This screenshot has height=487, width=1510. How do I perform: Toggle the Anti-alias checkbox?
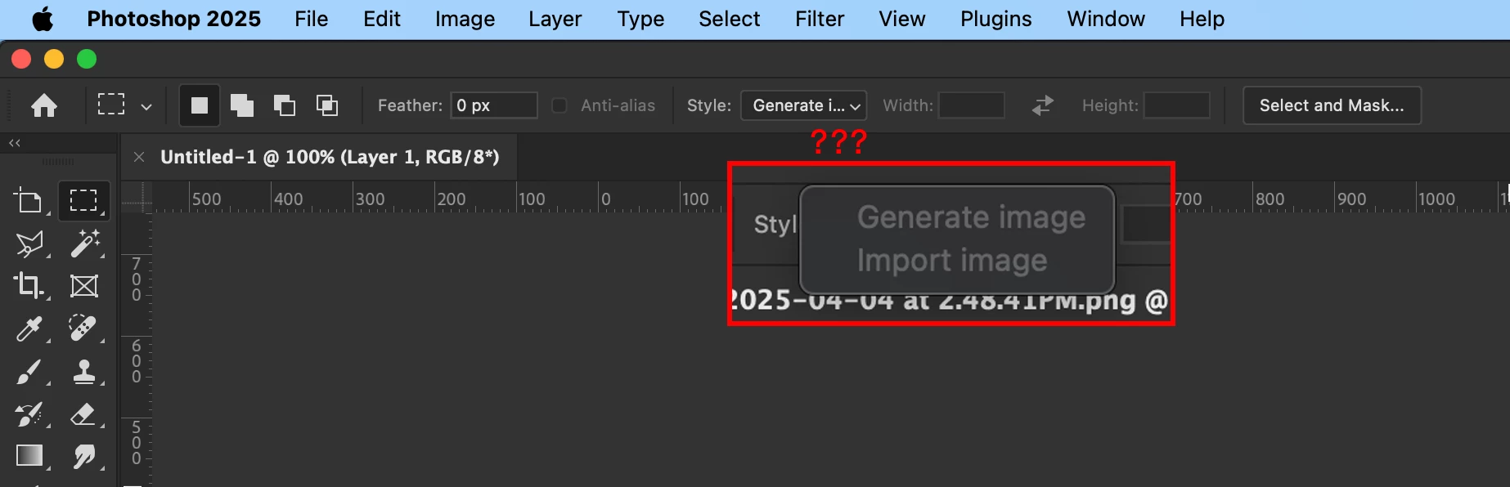(560, 105)
